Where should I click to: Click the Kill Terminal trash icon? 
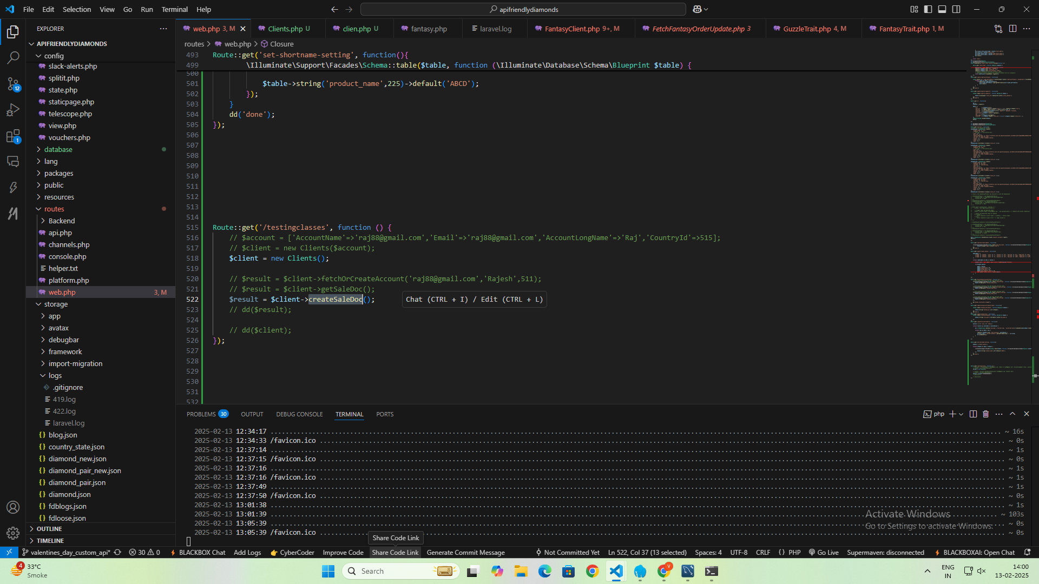click(985, 414)
